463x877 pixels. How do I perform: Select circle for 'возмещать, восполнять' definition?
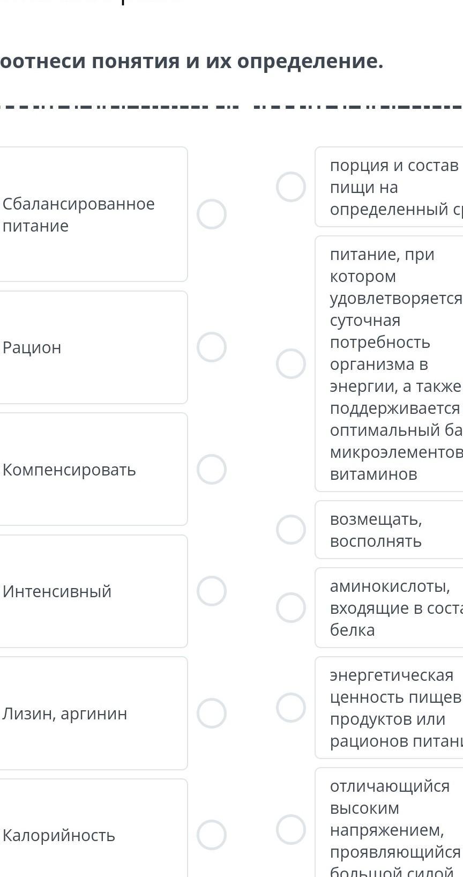(x=291, y=530)
